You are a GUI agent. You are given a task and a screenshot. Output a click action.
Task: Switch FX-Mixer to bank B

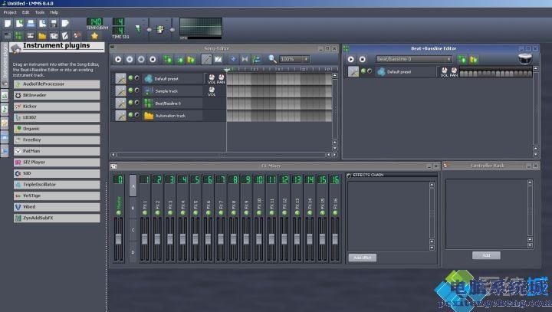pyautogui.click(x=133, y=208)
